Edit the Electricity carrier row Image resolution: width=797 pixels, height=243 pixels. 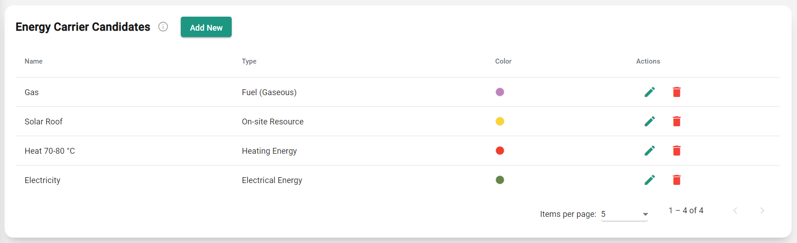point(650,180)
